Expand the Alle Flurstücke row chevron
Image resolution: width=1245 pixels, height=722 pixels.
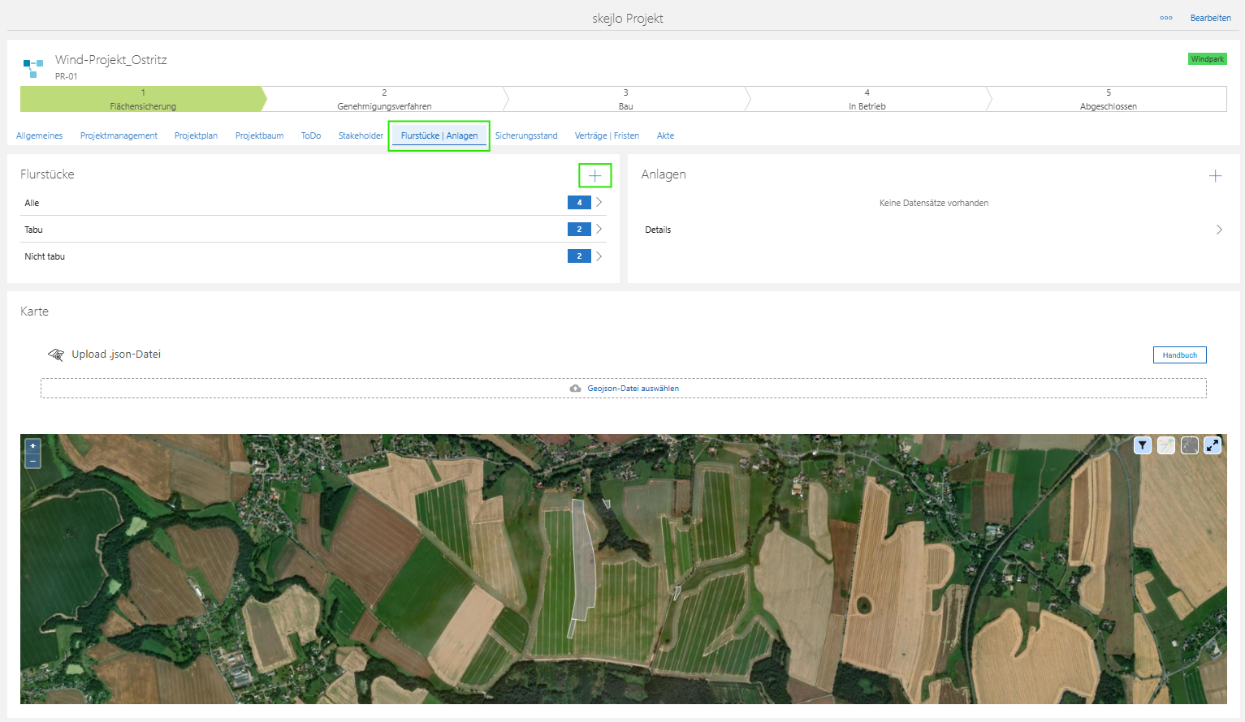coord(599,203)
